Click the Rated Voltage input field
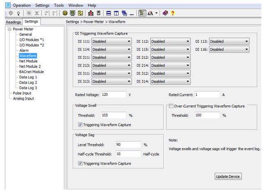 (x=113, y=95)
